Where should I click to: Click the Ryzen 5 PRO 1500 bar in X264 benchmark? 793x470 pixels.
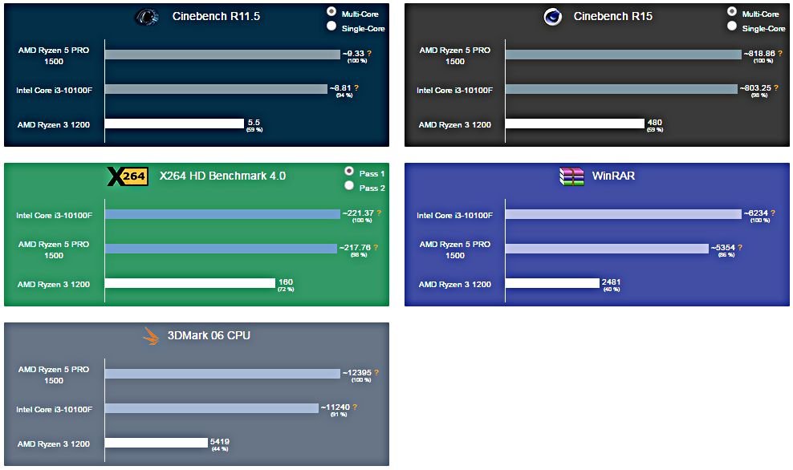(221, 249)
